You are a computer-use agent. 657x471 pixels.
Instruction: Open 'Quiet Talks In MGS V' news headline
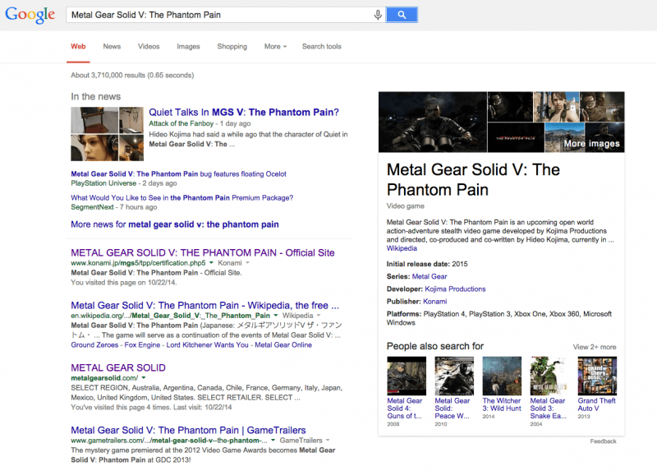[x=244, y=113]
